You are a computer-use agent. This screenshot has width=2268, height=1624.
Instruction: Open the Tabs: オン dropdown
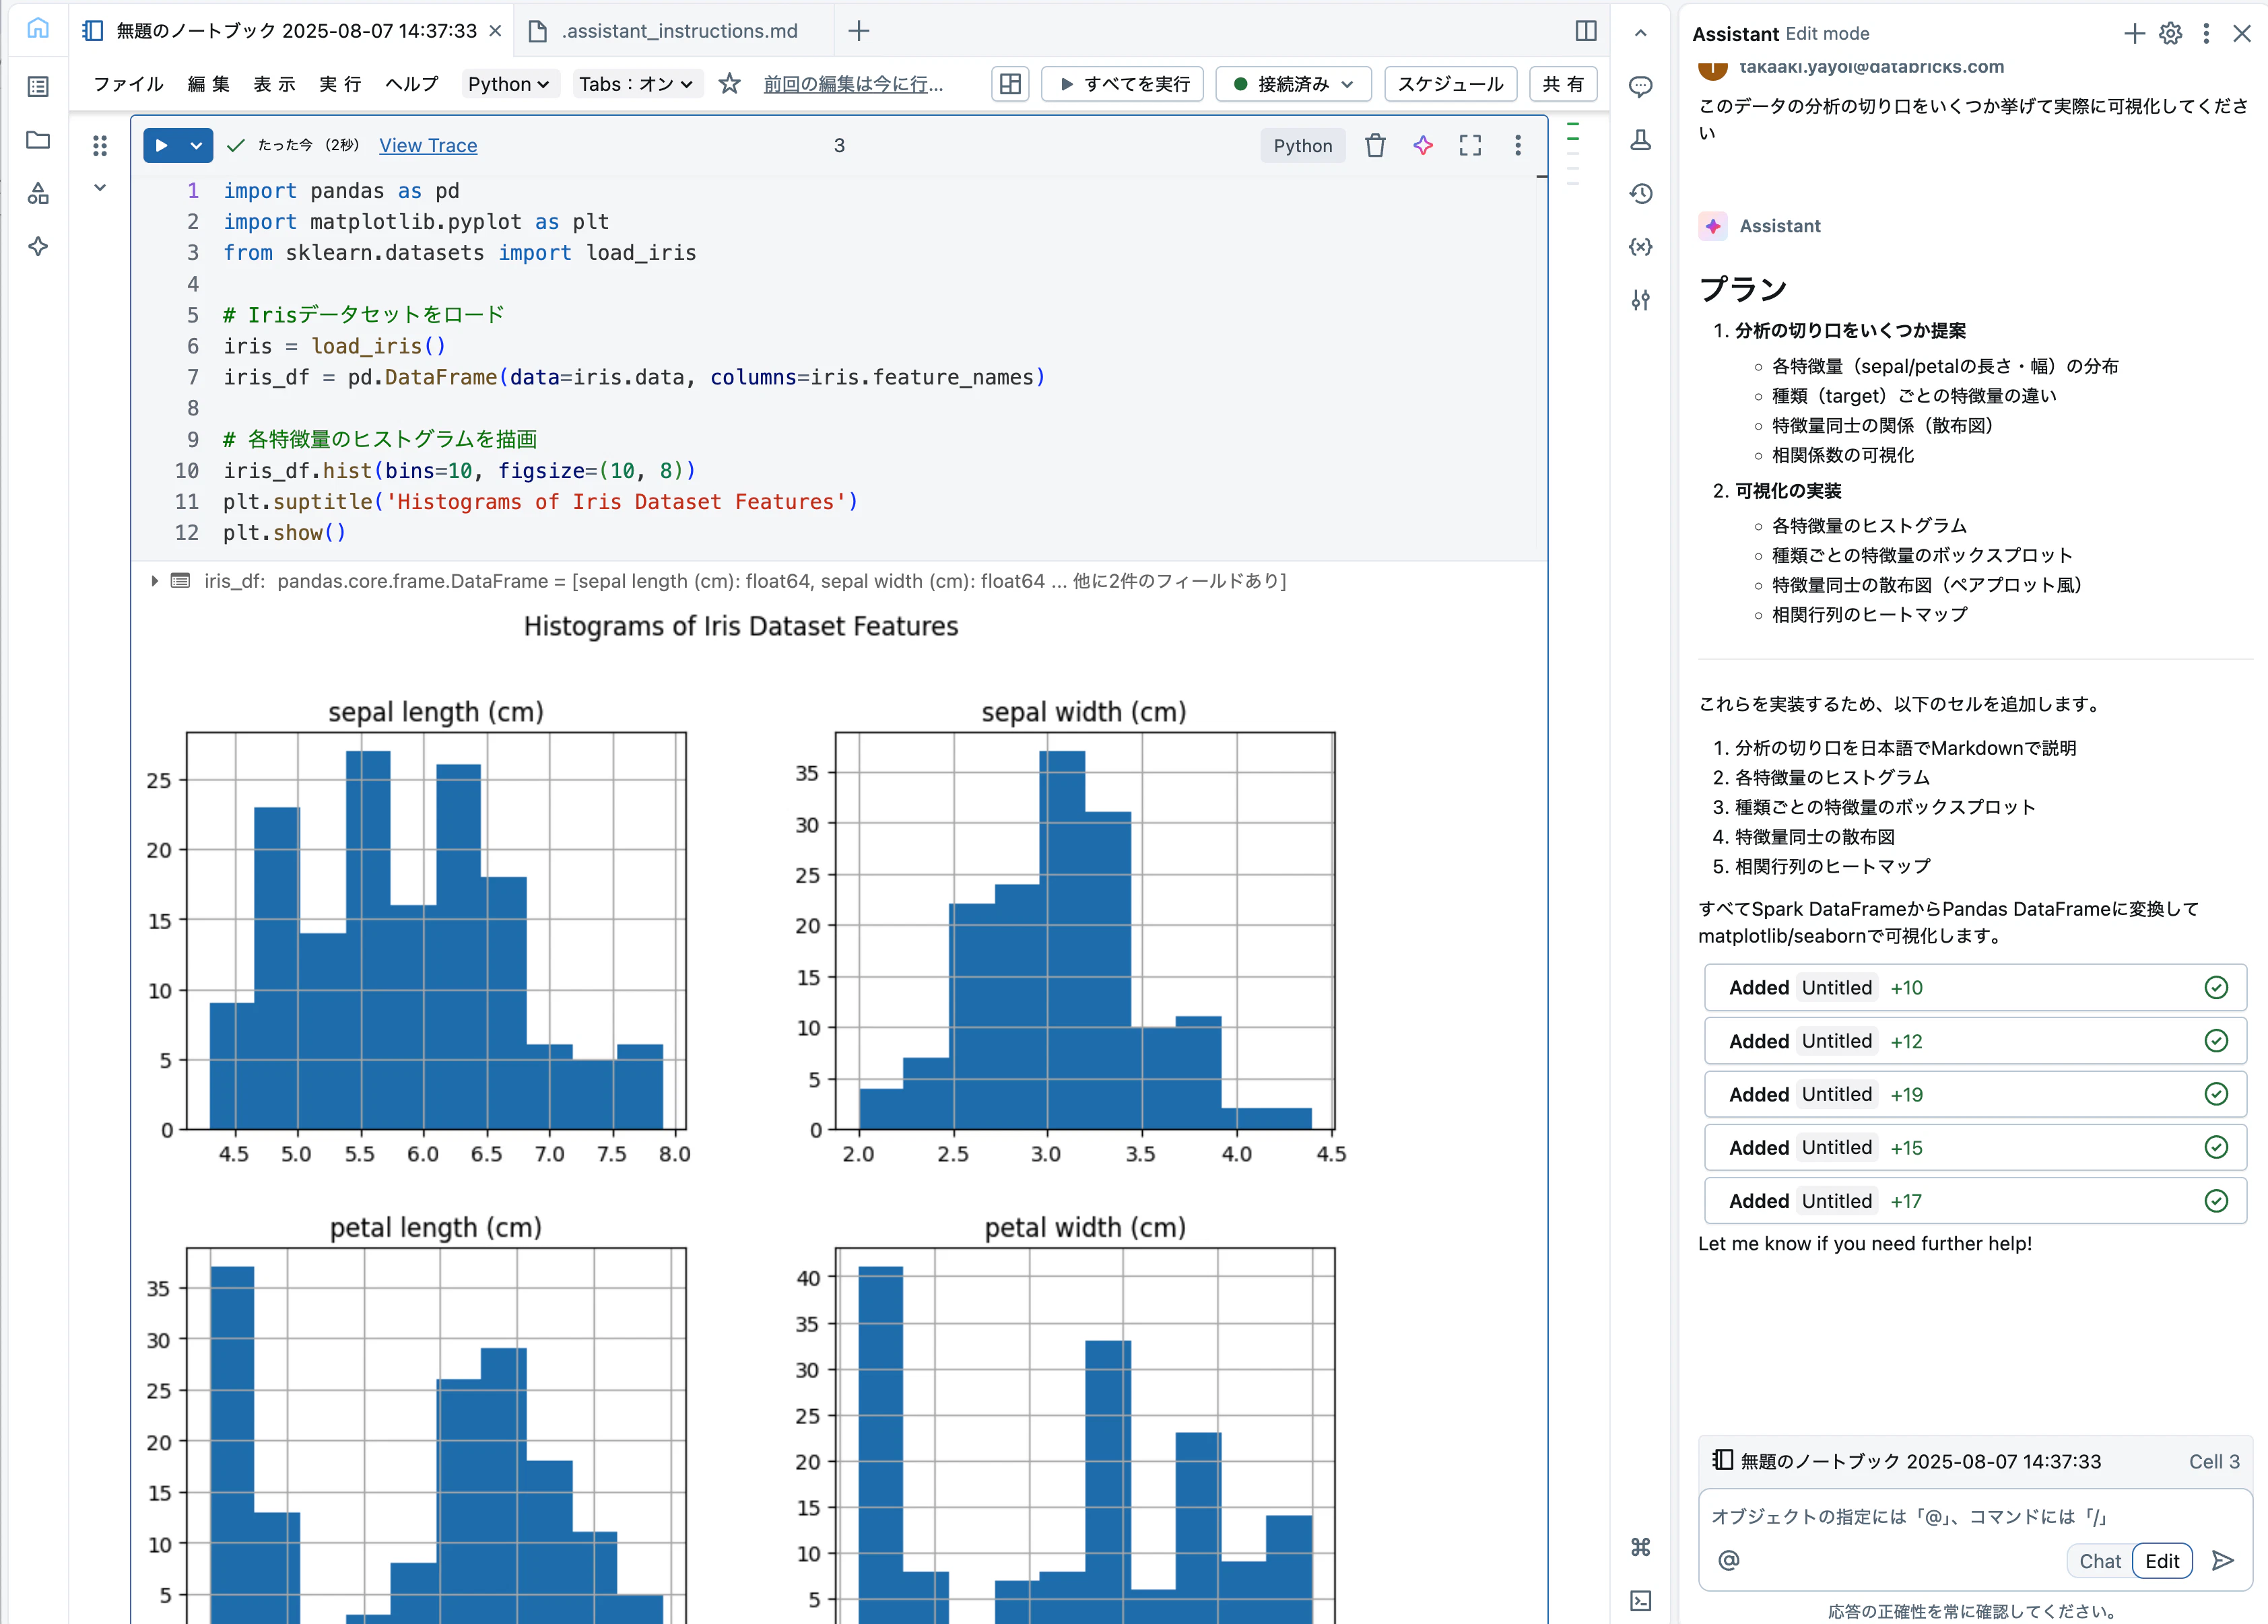point(636,84)
